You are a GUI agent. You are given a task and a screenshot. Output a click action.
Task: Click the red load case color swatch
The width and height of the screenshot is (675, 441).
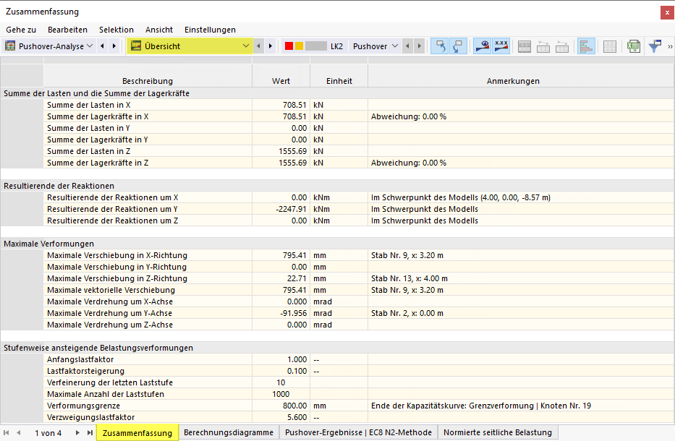pyautogui.click(x=289, y=46)
